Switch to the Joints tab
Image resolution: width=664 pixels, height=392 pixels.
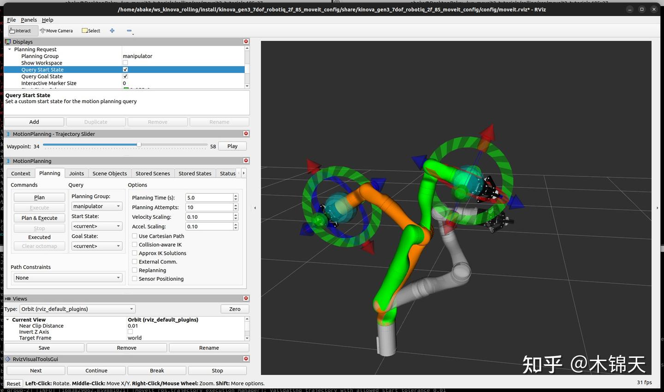click(x=76, y=173)
